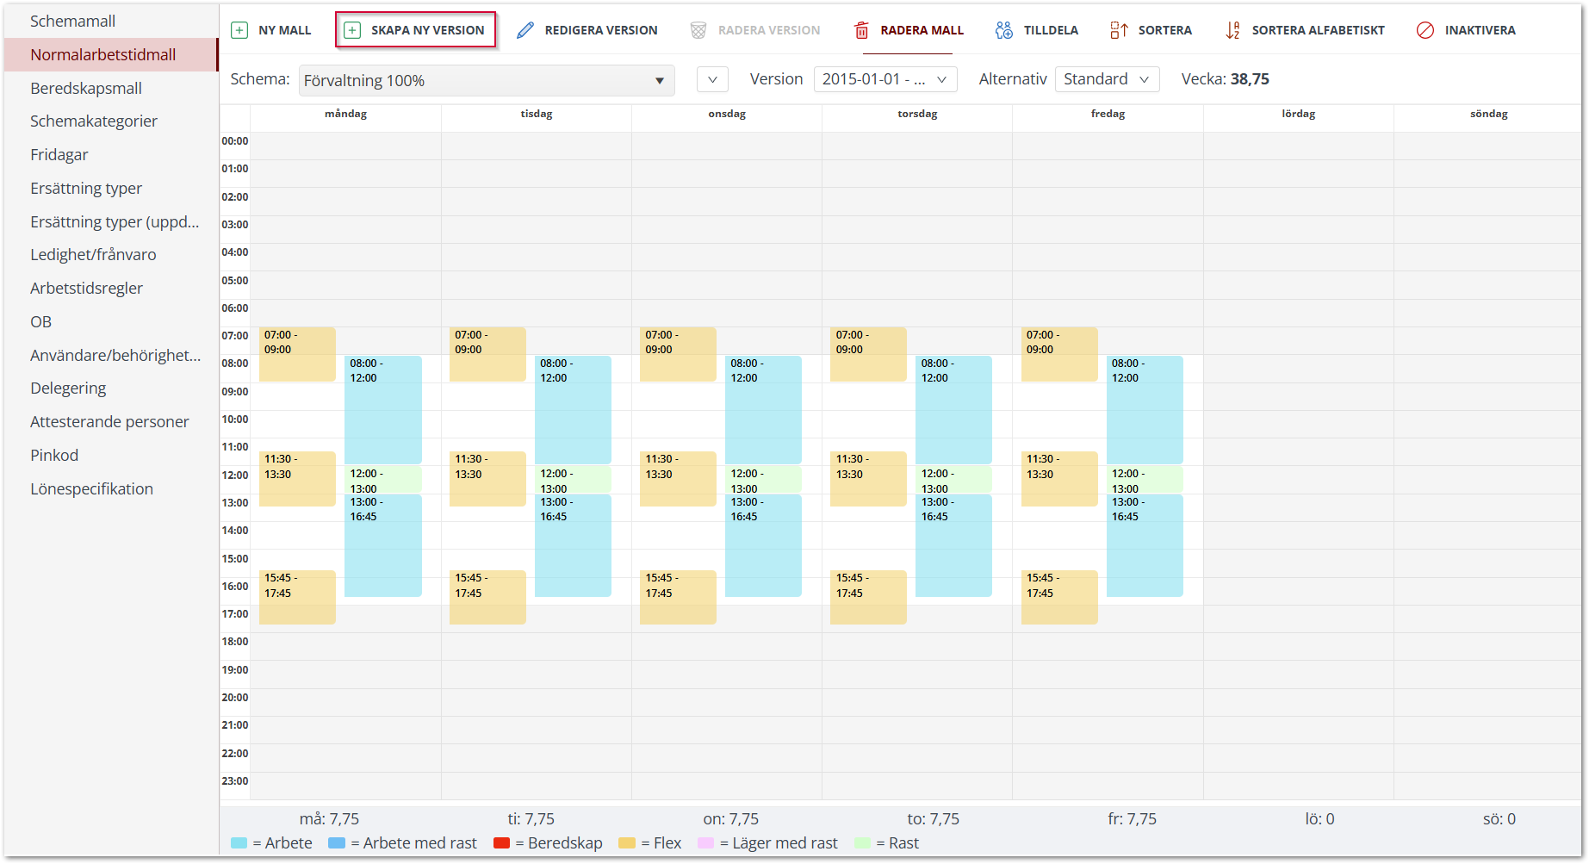Select Thursday 12:00 - 13:00 break block
The height and width of the screenshot is (864, 1589).
[x=953, y=480]
